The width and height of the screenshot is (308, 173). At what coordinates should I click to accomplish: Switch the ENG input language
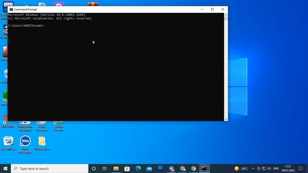tap(276, 169)
